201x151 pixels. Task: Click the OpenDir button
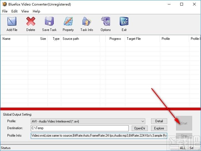(140, 128)
